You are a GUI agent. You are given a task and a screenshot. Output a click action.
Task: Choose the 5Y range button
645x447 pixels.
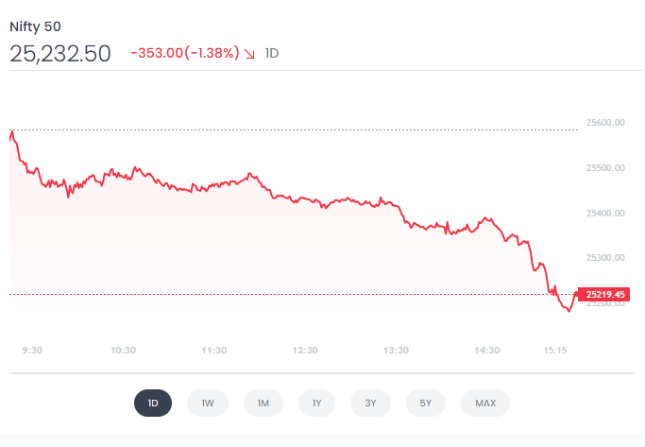[x=426, y=404]
